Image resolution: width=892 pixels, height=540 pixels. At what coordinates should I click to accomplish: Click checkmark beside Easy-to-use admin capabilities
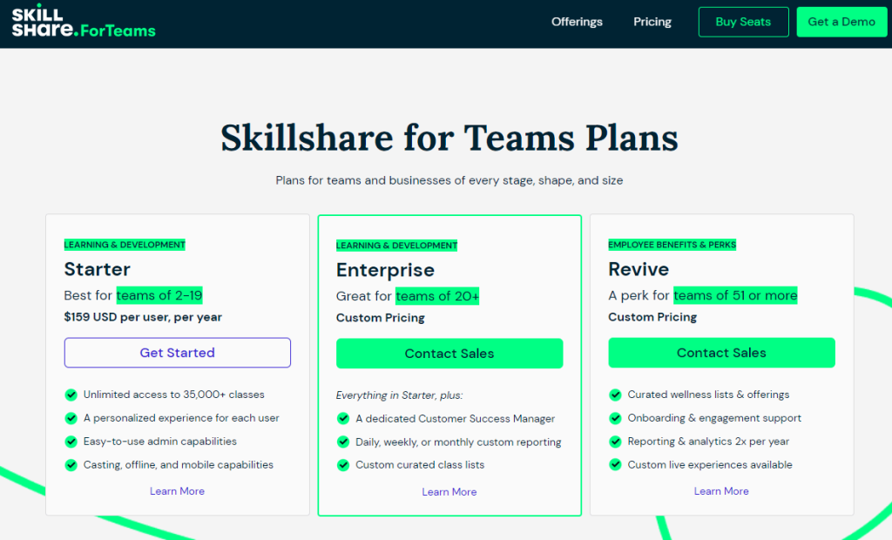pyautogui.click(x=71, y=442)
